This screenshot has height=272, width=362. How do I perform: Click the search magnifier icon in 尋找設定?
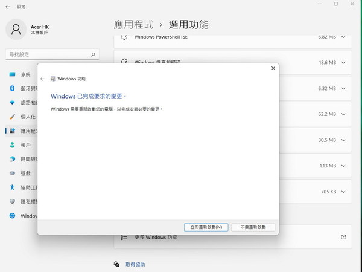click(x=93, y=54)
